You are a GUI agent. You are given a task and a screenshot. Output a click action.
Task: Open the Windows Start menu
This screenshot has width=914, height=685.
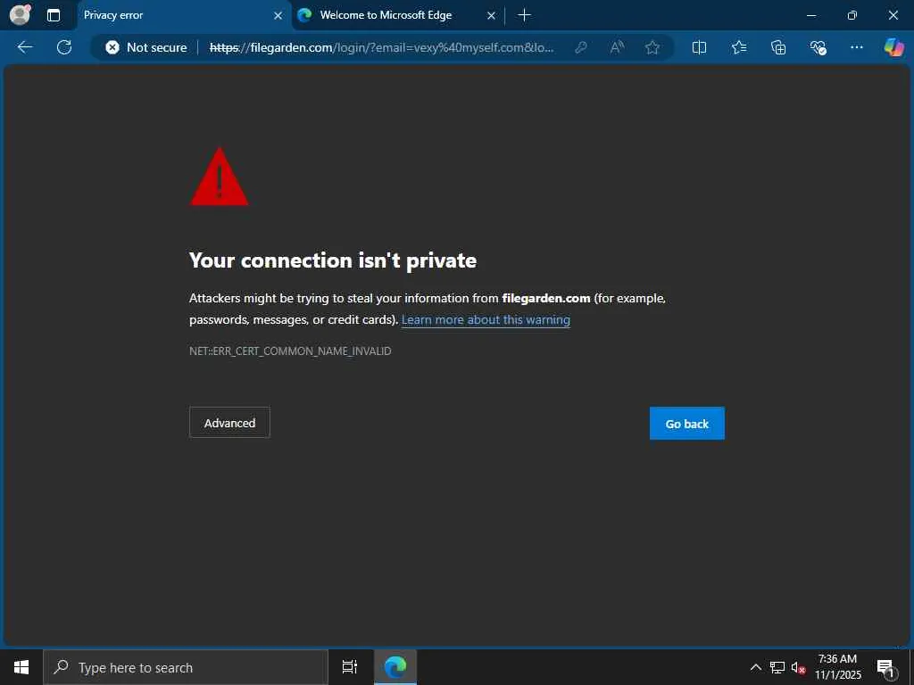21,667
